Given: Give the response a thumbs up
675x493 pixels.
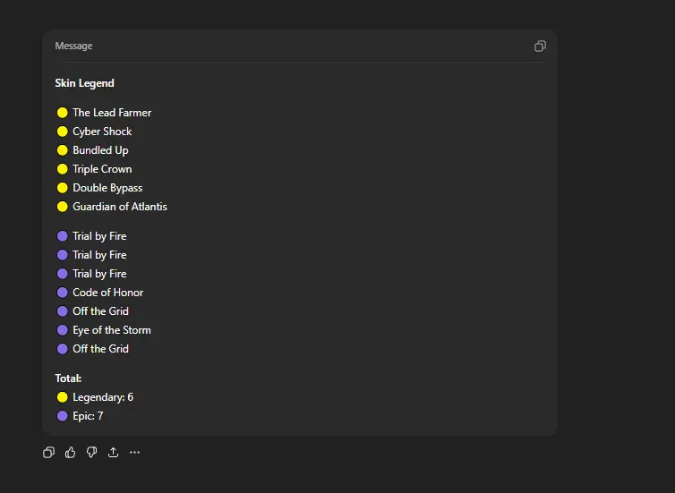Looking at the screenshot, I should 71,453.
